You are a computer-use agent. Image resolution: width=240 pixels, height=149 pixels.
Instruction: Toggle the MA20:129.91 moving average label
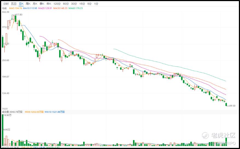[x=45, y=8]
